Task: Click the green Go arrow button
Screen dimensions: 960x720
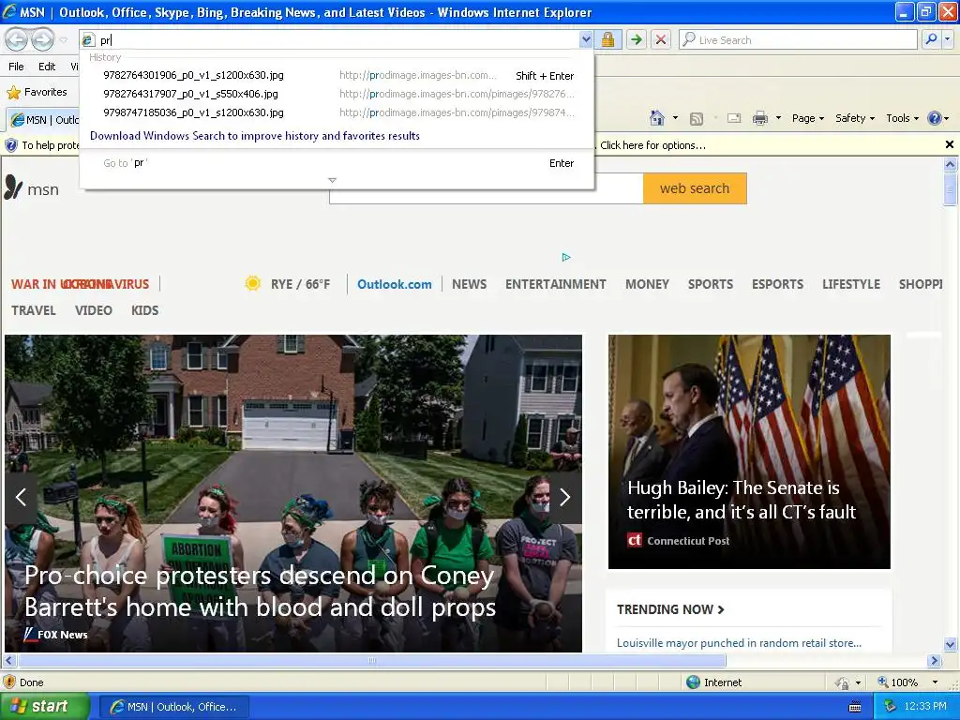Action: click(x=637, y=39)
